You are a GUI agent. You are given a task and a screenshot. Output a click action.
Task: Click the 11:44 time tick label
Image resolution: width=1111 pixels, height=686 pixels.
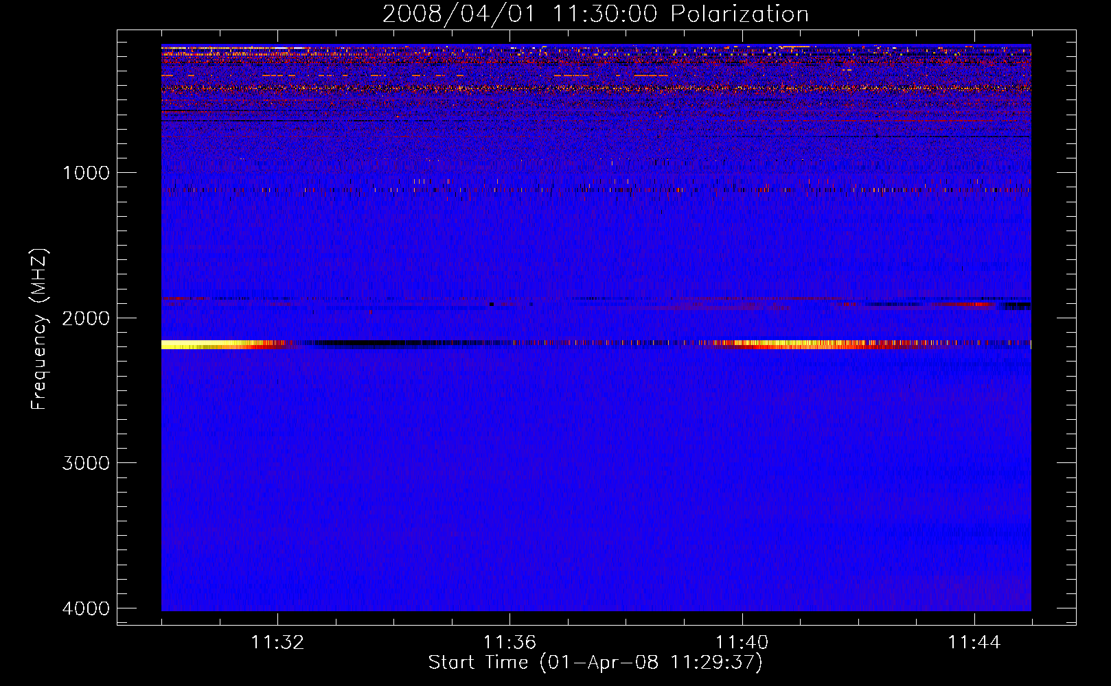coord(974,643)
